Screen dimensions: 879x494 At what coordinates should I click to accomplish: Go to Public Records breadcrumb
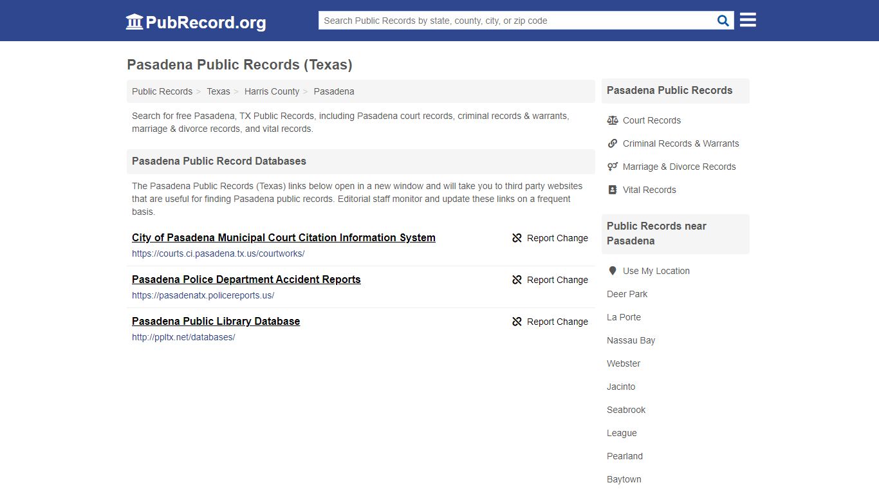[162, 91]
